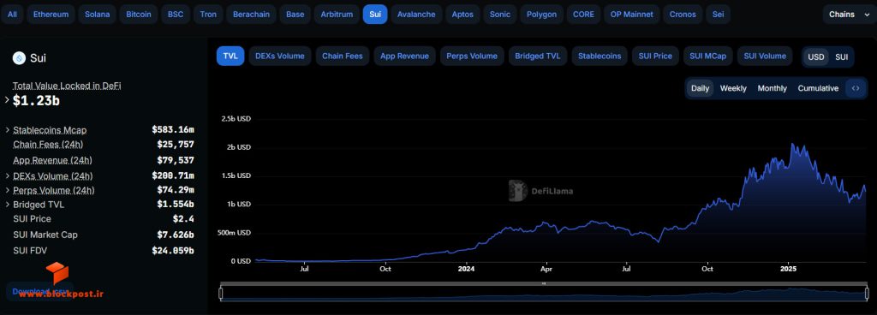The width and height of the screenshot is (877, 315).
Task: Click center grip of range navigator bar
Action: tap(544, 283)
